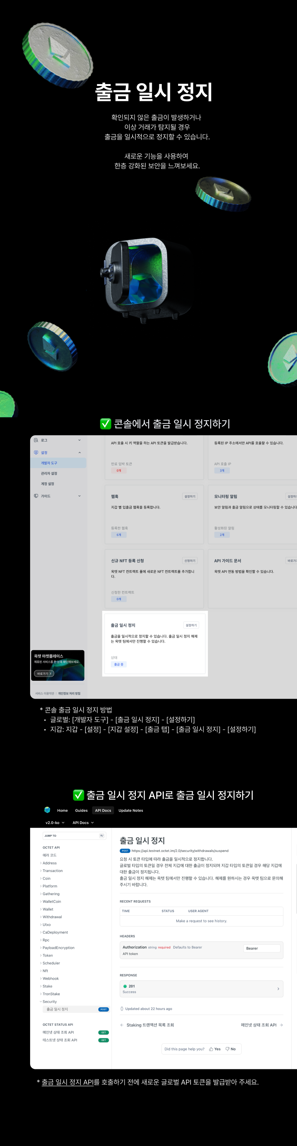Switch to the Update Notes tab

[x=131, y=810]
